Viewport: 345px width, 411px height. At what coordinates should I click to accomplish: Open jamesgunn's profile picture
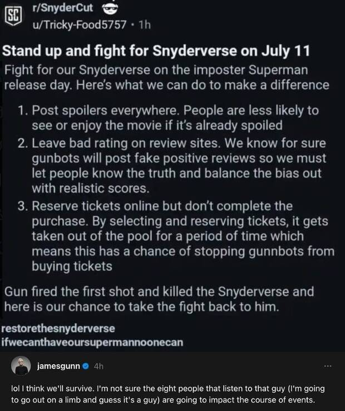click(20, 367)
